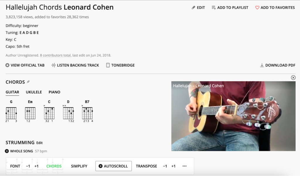Switch to the Ukulele tab
Screen dimensions: 300x176
(34, 92)
